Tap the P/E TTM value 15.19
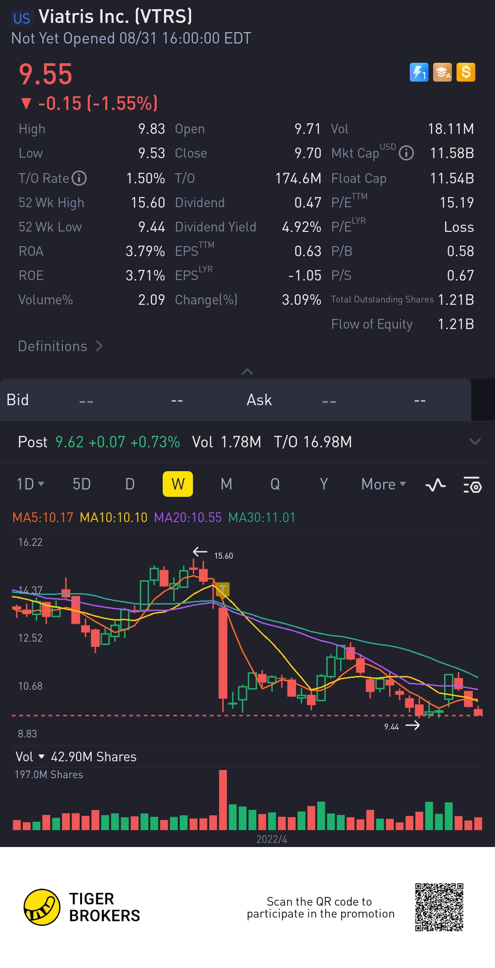This screenshot has width=495, height=968. (x=456, y=203)
